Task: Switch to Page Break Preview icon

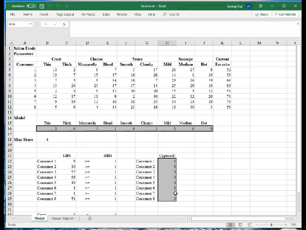Action: click(250, 225)
